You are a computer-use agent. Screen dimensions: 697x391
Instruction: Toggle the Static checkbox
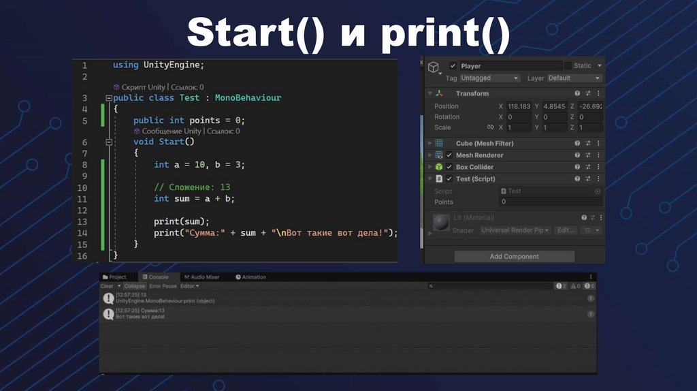(568, 66)
